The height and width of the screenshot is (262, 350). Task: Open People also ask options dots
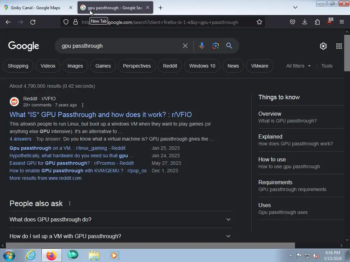(70, 203)
